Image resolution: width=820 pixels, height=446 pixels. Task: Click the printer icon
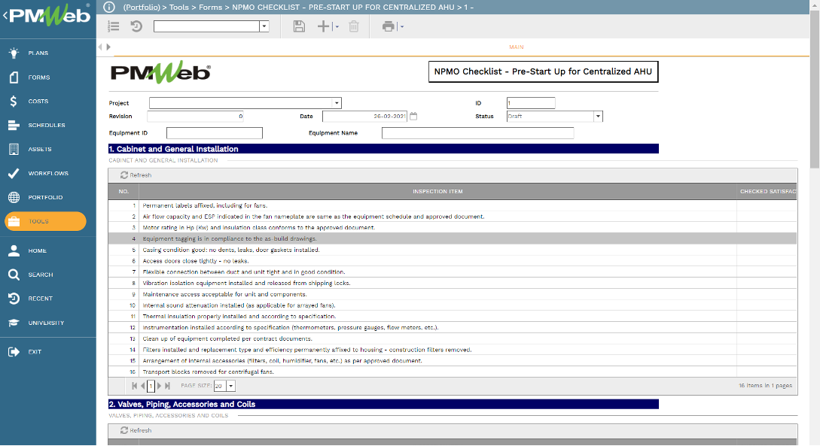click(x=389, y=26)
